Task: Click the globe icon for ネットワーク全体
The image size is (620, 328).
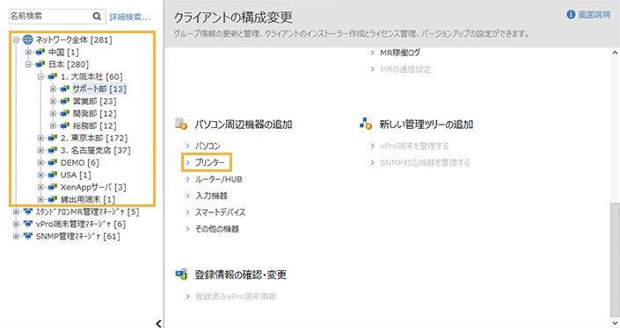Action: tap(27, 39)
